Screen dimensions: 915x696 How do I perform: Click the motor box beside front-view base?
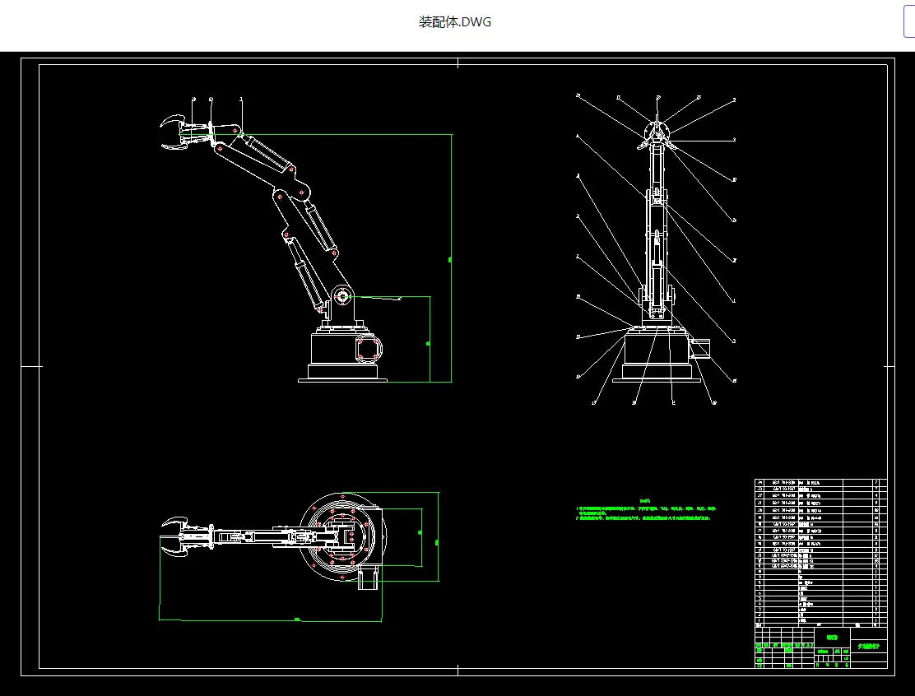[699, 346]
